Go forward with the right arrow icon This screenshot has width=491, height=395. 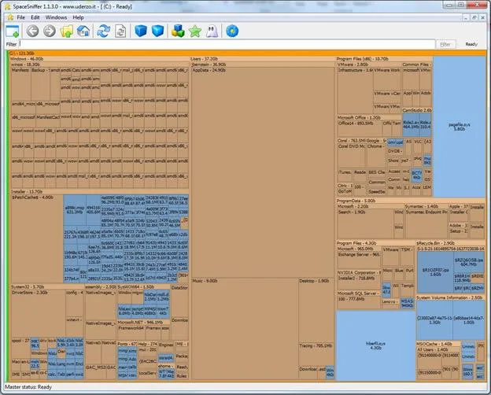pos(49,31)
